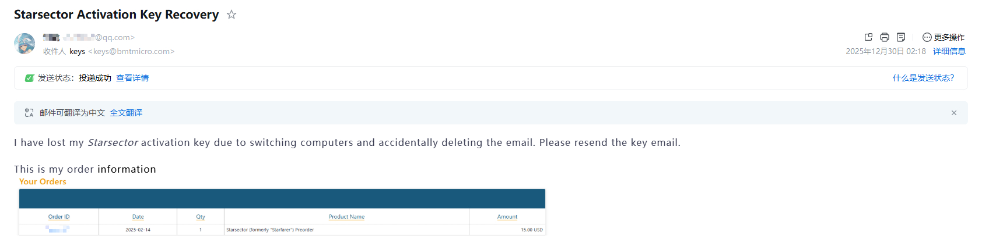Open the 更多操作 more actions menu
Screen dimensions: 982x243
point(944,37)
